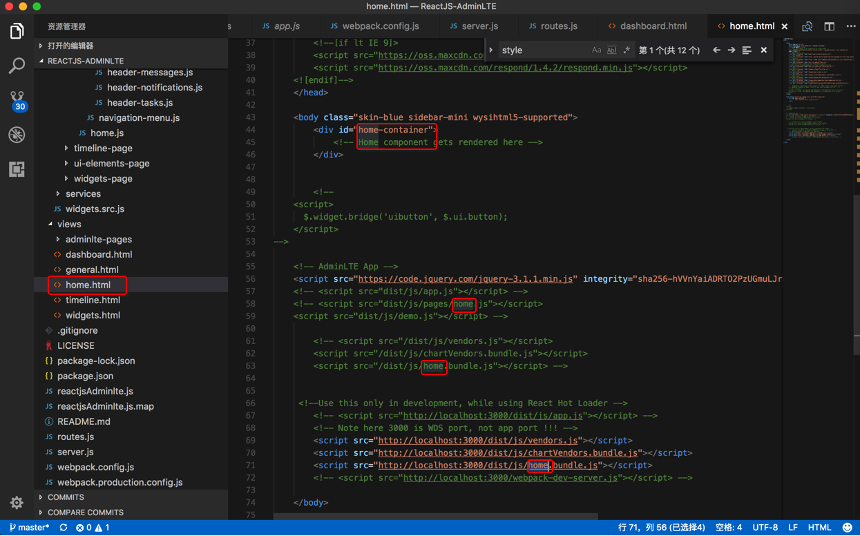Switch to the dashboard.html tab
This screenshot has width=860, height=536.
[653, 26]
